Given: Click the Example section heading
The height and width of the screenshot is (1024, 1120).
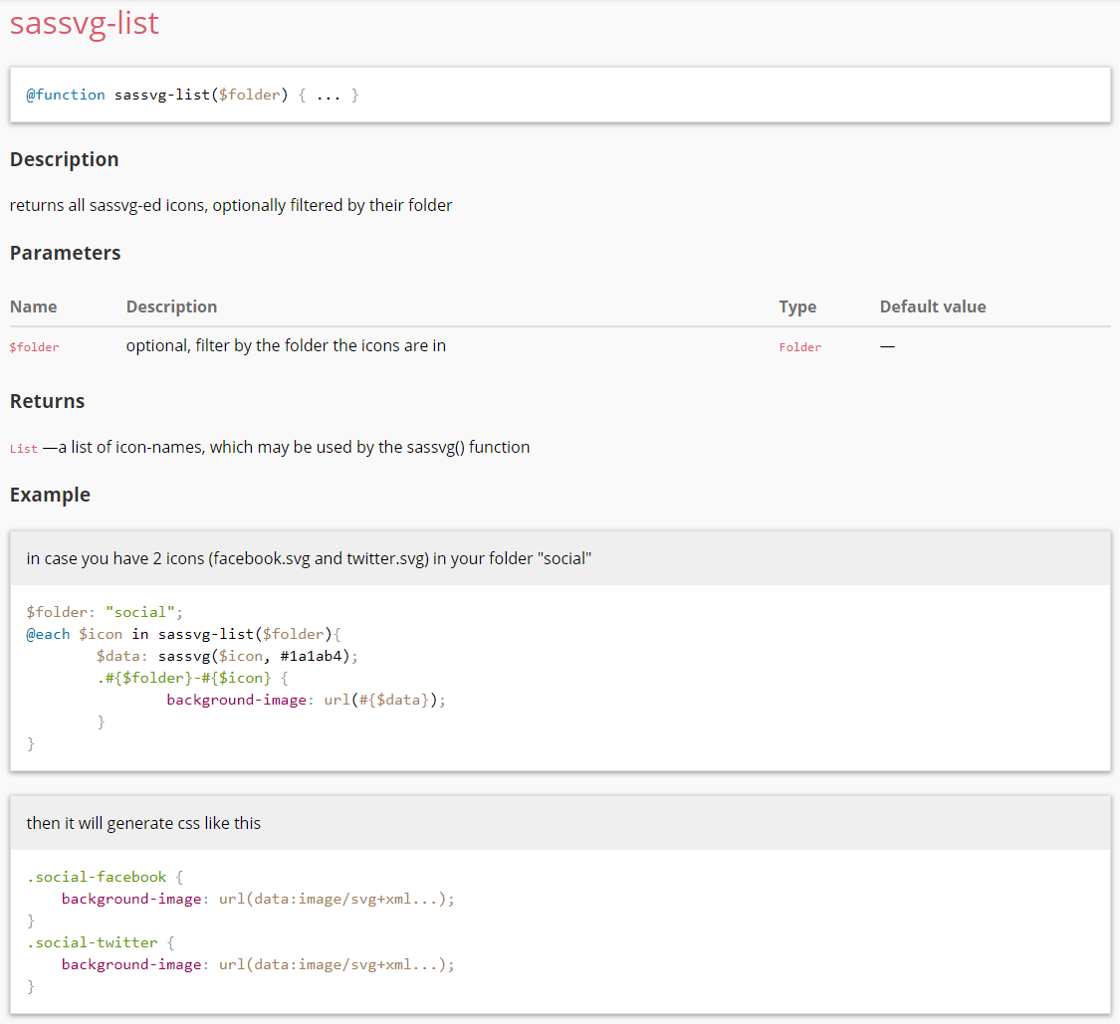Looking at the screenshot, I should 50,495.
